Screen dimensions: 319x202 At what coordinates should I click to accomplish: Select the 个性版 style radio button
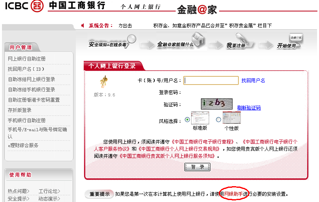pyautogui.click(x=218, y=119)
